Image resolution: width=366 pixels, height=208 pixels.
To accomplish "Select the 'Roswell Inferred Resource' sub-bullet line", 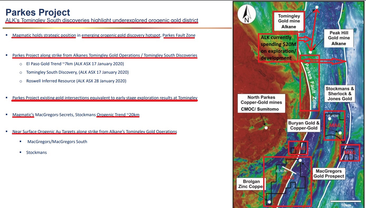I will pyautogui.click(x=76, y=81).
